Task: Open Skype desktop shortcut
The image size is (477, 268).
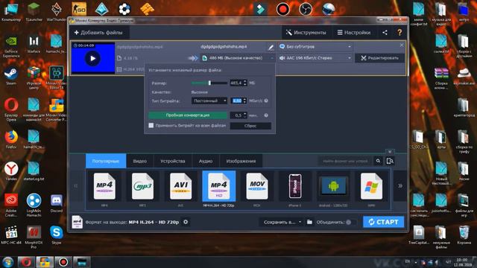Action: pyautogui.click(x=57, y=235)
